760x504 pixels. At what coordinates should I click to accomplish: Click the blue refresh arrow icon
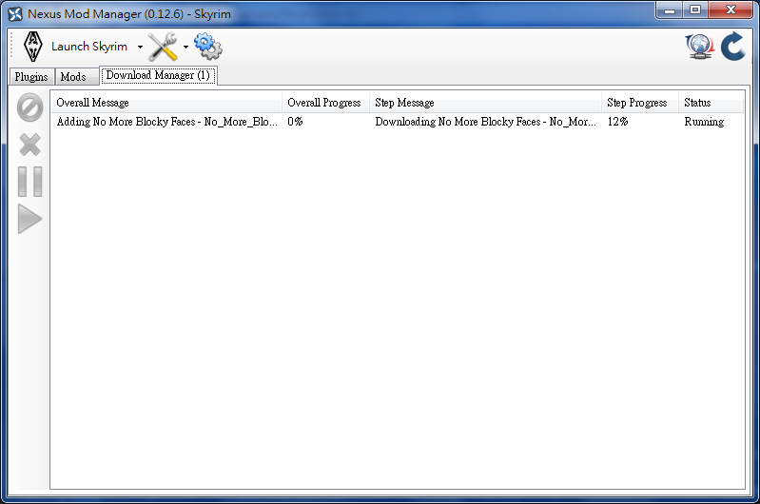pos(732,47)
